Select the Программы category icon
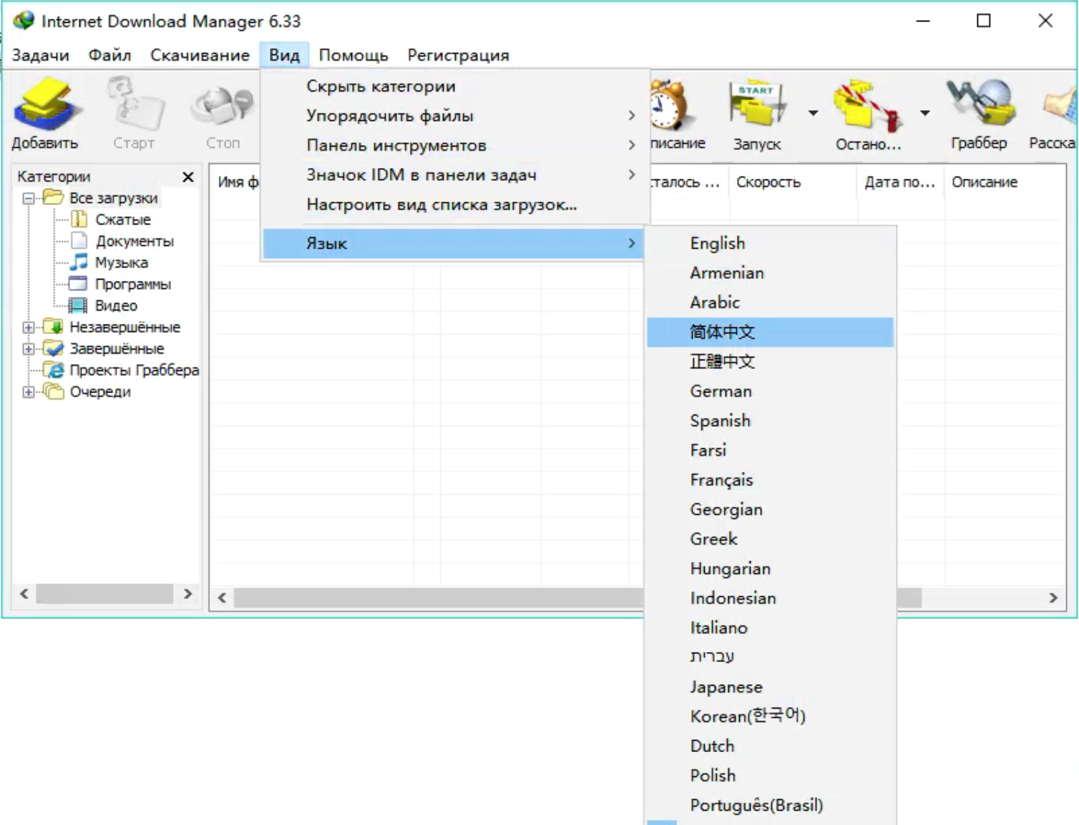This screenshot has width=1079, height=825. tap(78, 283)
